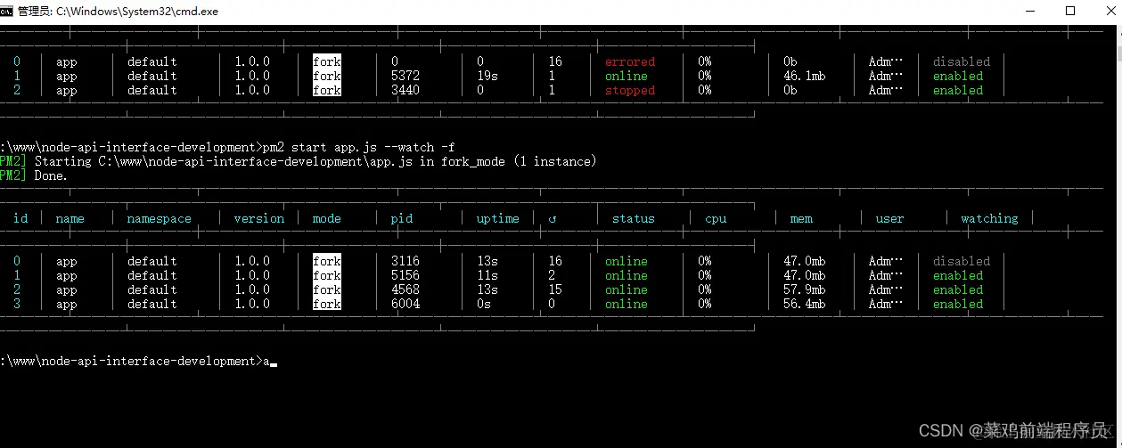Maximize the cmd.exe window
The width and height of the screenshot is (1122, 448).
pyautogui.click(x=1070, y=12)
